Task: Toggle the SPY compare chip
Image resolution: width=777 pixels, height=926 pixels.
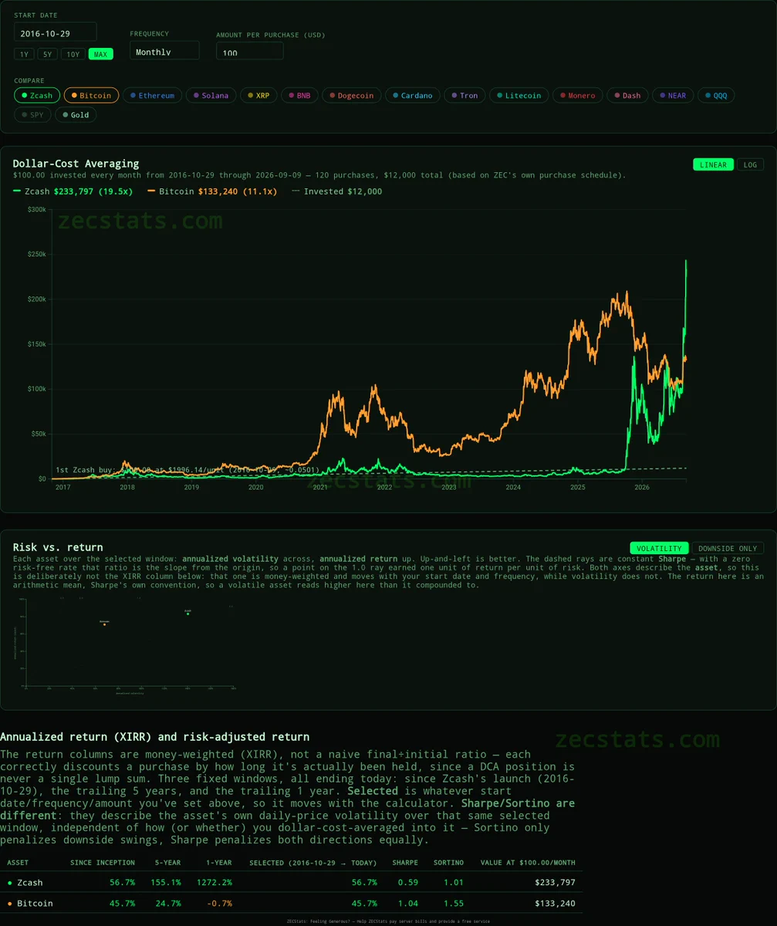Action: (32, 115)
